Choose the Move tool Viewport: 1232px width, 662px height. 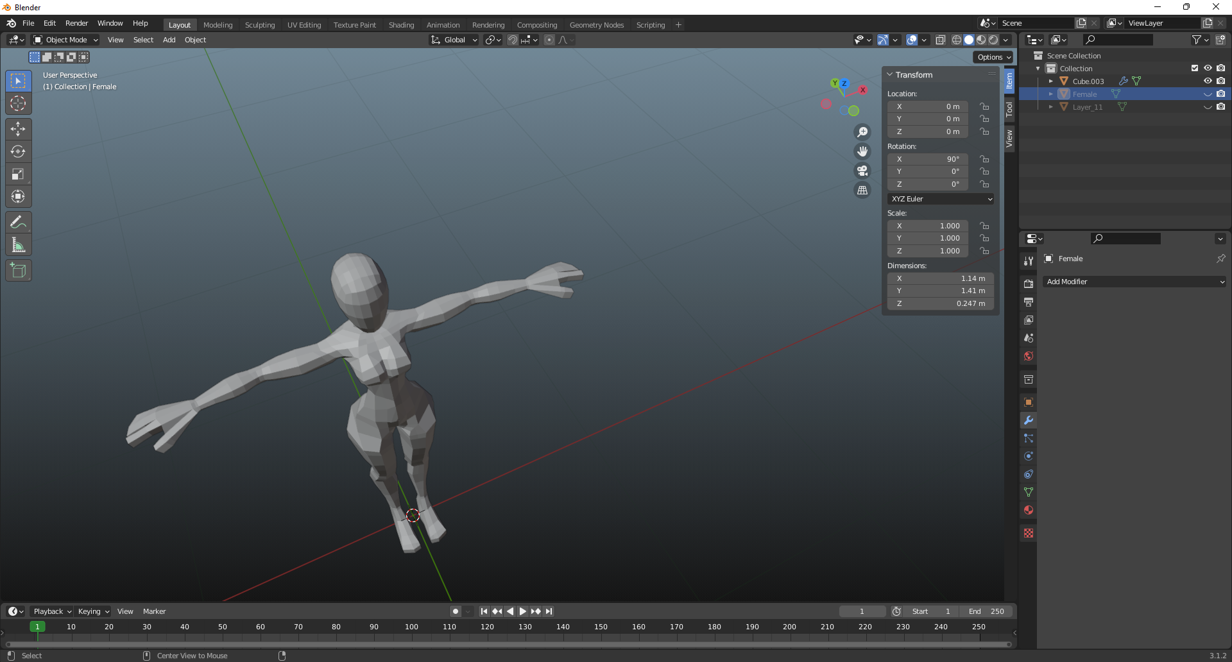tap(18, 129)
